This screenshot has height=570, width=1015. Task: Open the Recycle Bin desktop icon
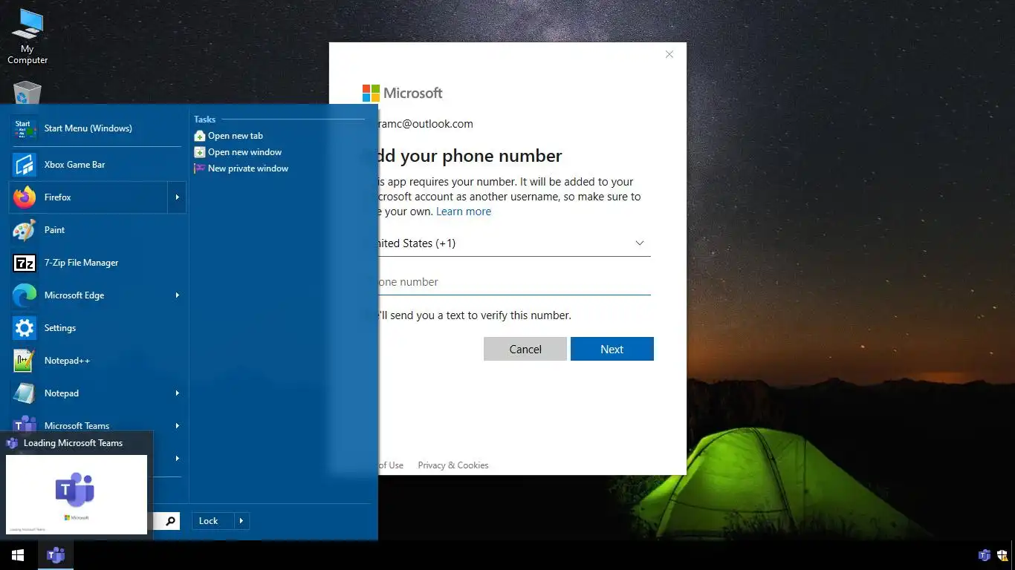pos(27,93)
